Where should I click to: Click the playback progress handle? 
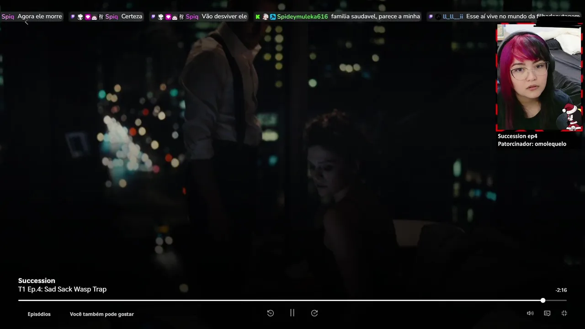543,300
